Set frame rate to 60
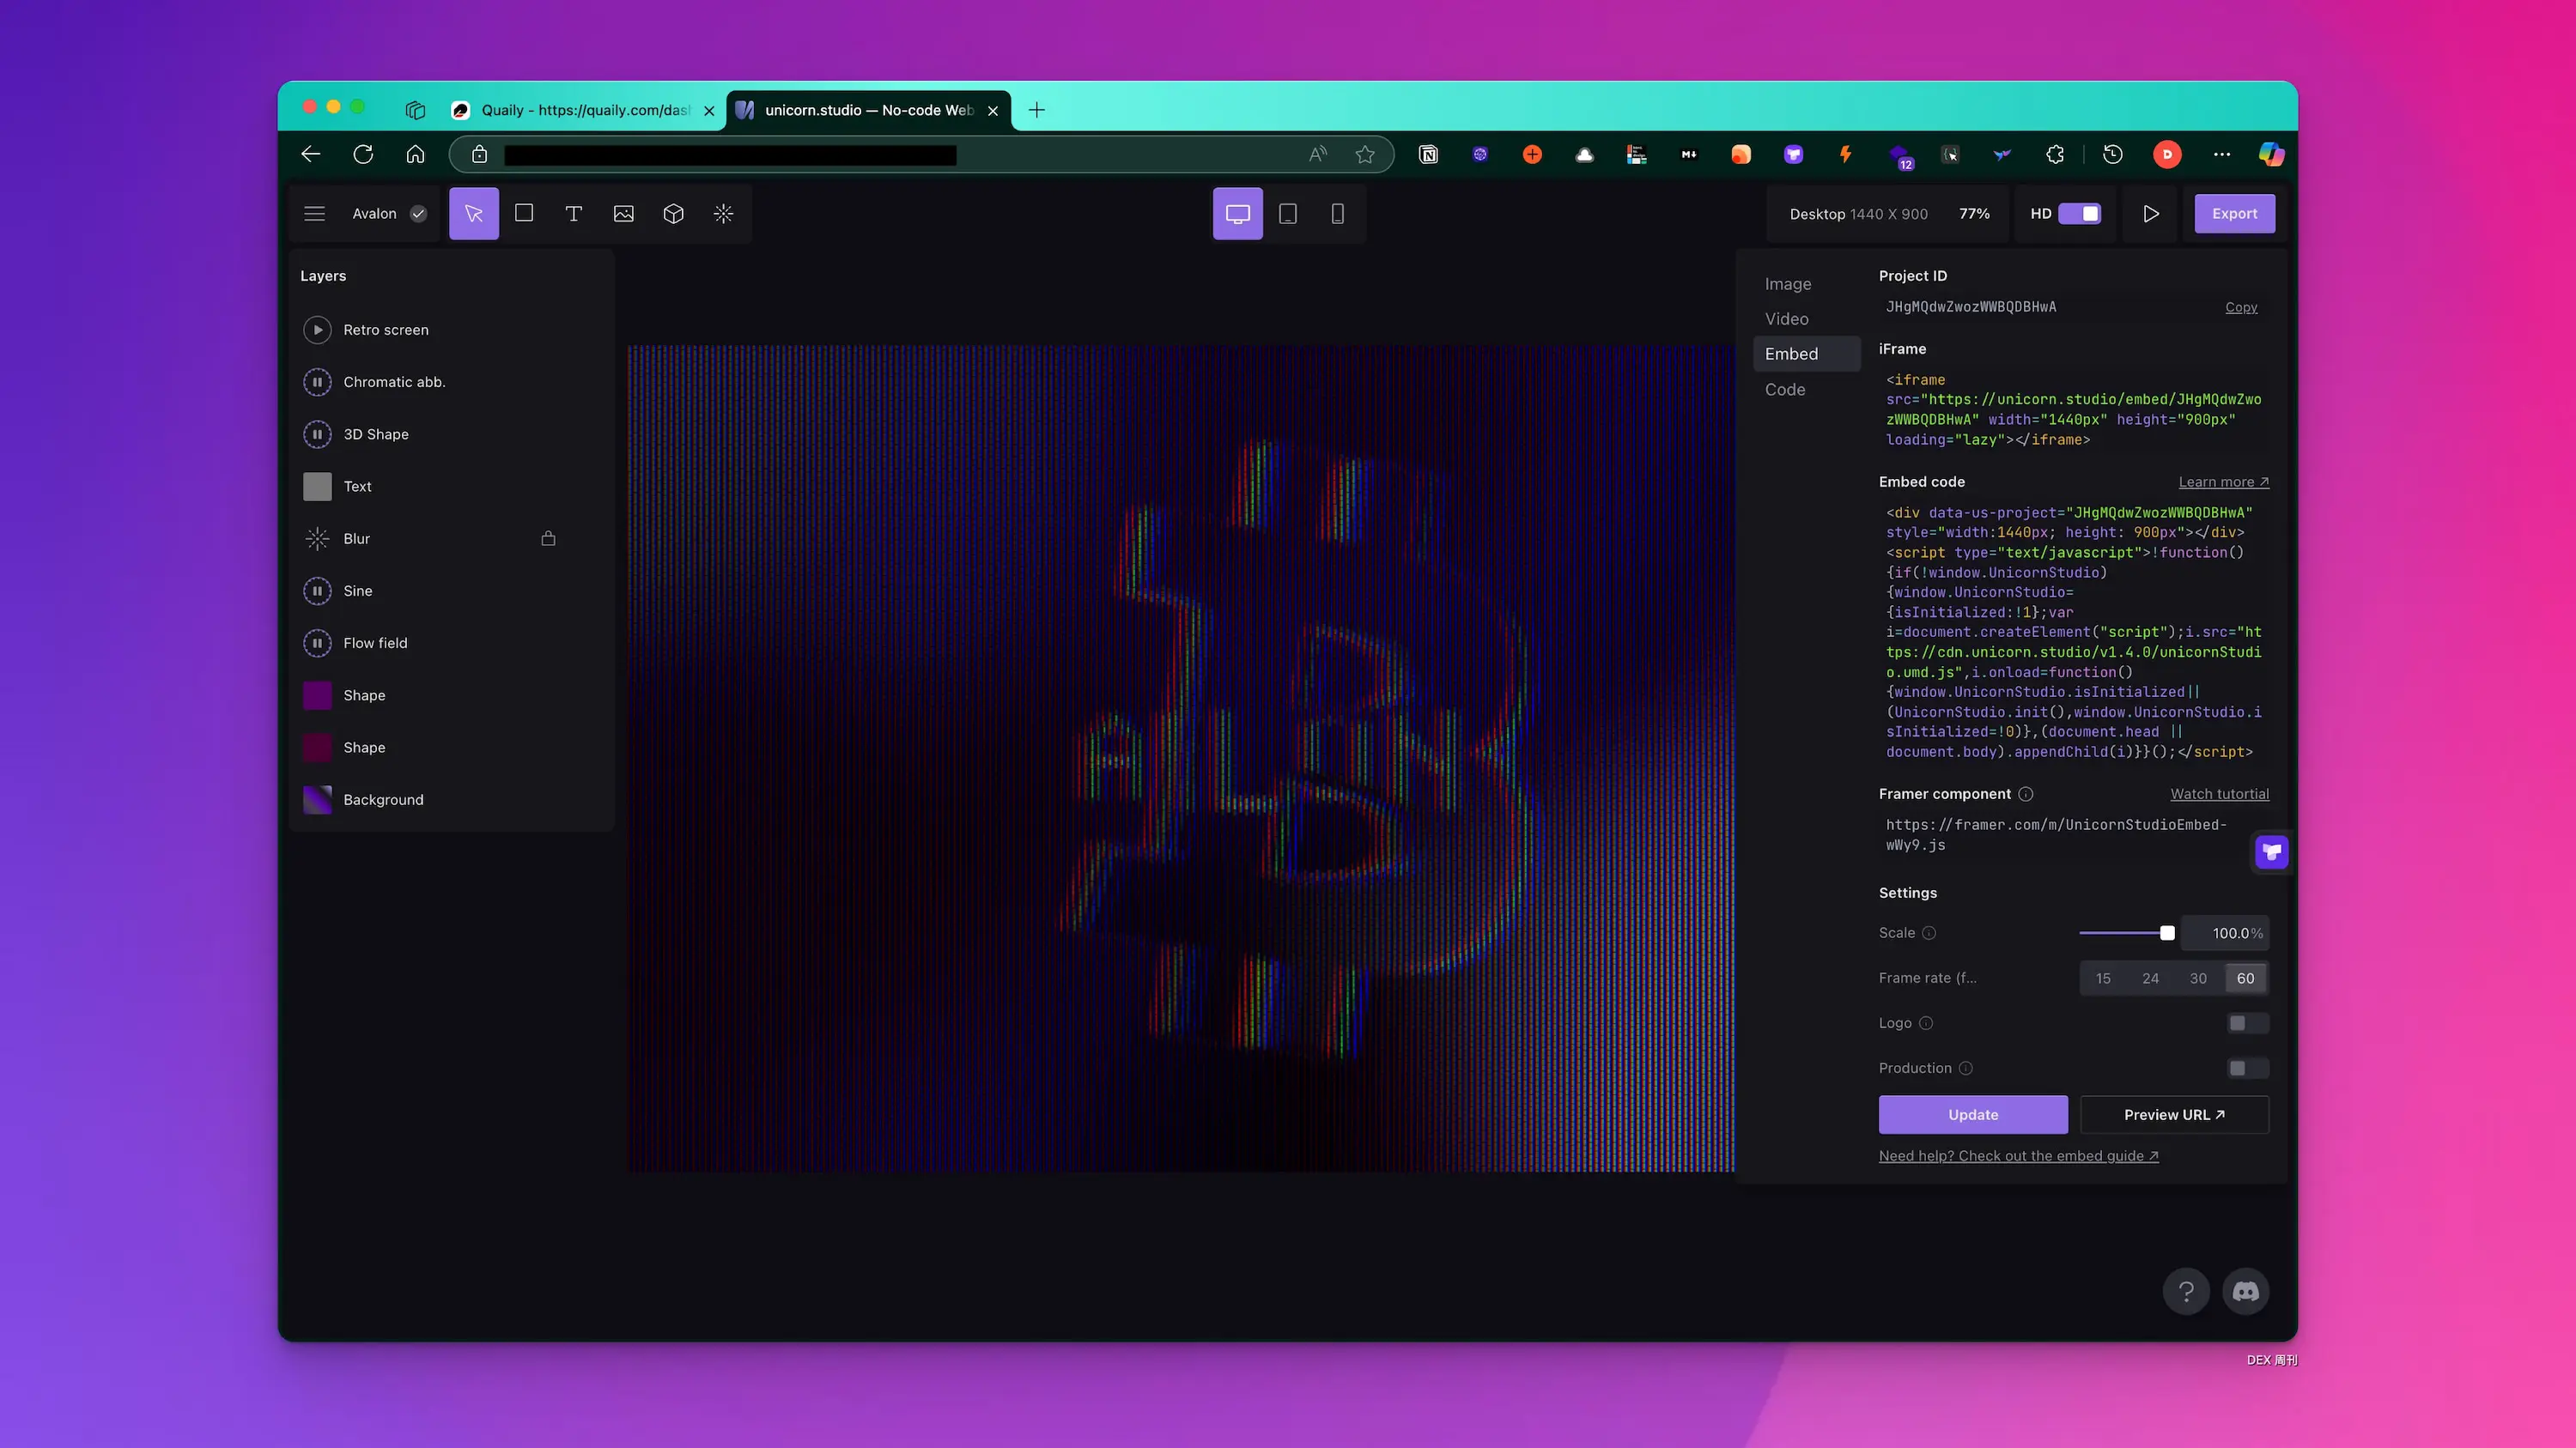 pos(2245,978)
